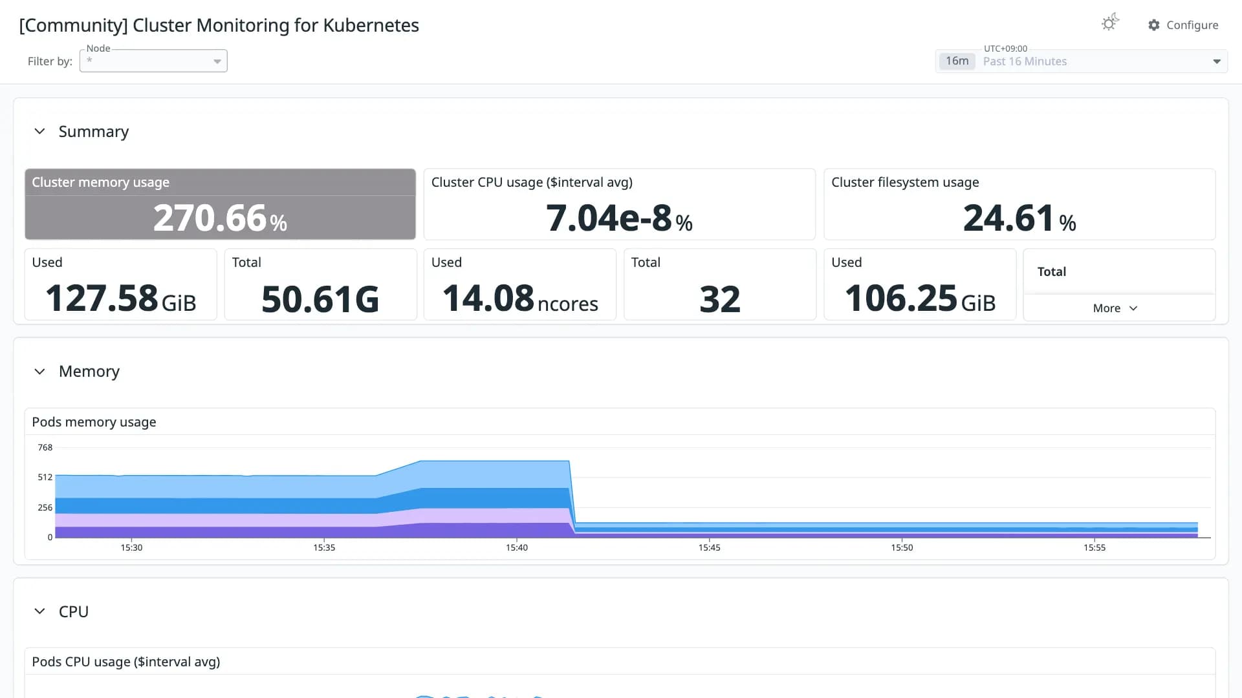Click the 270.66% memory usage value
Viewport: 1242px width, 698px height.
(220, 218)
